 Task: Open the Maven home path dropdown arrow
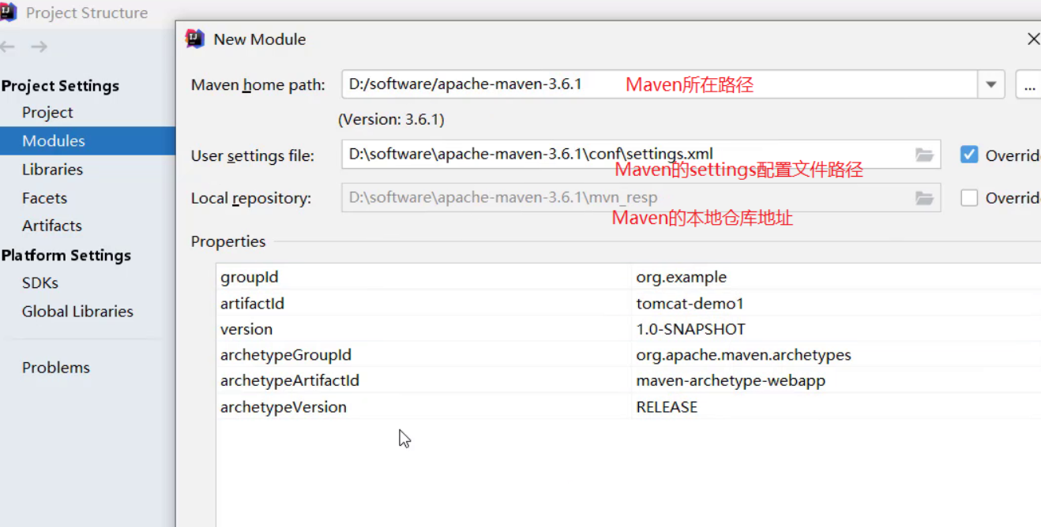[x=990, y=84]
